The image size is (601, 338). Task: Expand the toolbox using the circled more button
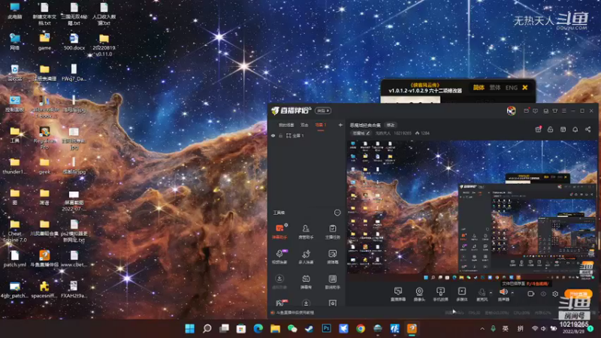coord(337,213)
